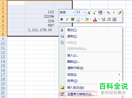
Task: Select 清除内容(N) menu entry
Action: click(x=91, y=68)
